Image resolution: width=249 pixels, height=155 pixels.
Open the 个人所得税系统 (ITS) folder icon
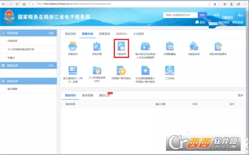97,70
